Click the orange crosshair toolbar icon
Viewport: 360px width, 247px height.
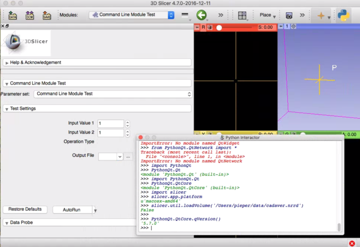321,15
